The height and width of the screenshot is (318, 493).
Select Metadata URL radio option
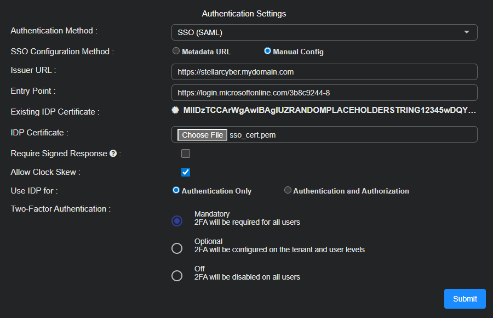176,51
